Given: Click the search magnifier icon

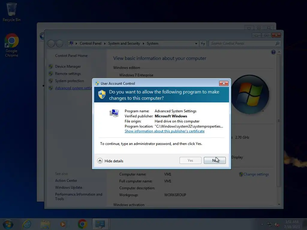Looking at the screenshot, I should [x=277, y=43].
